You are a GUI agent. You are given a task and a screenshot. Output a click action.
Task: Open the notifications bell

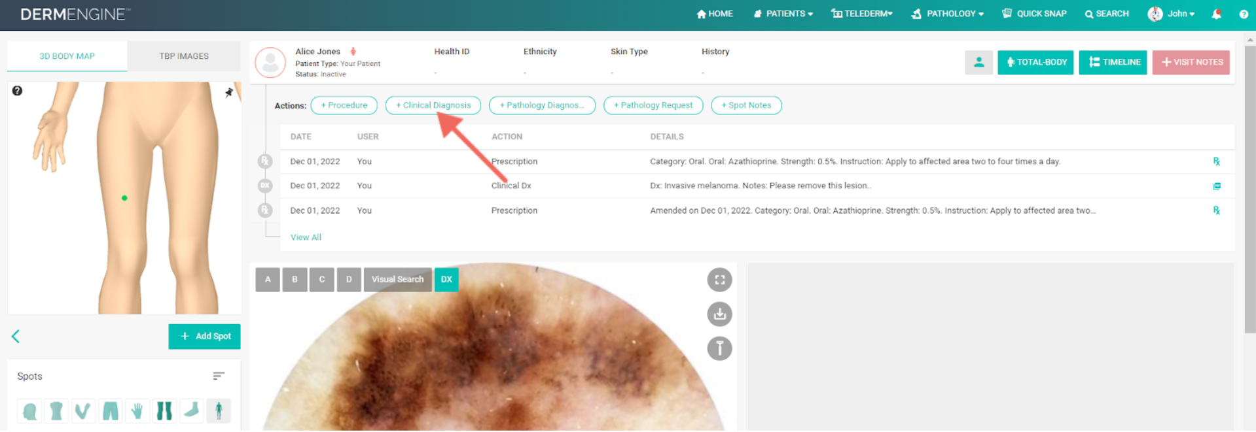point(1216,14)
